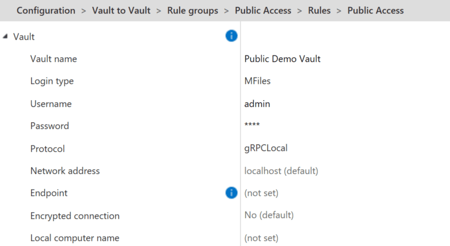Click the masked password value

[252, 126]
